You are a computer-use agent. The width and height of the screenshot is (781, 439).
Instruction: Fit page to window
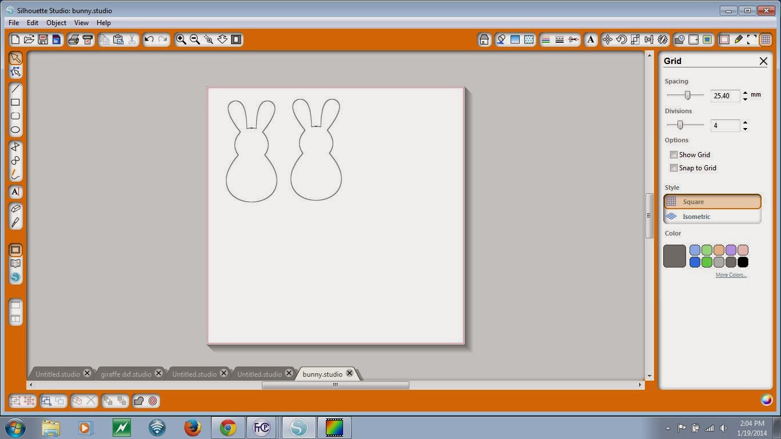click(x=236, y=39)
